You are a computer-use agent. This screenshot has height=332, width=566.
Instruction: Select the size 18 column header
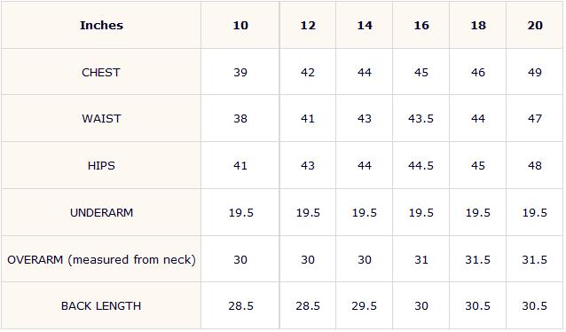[478, 25]
